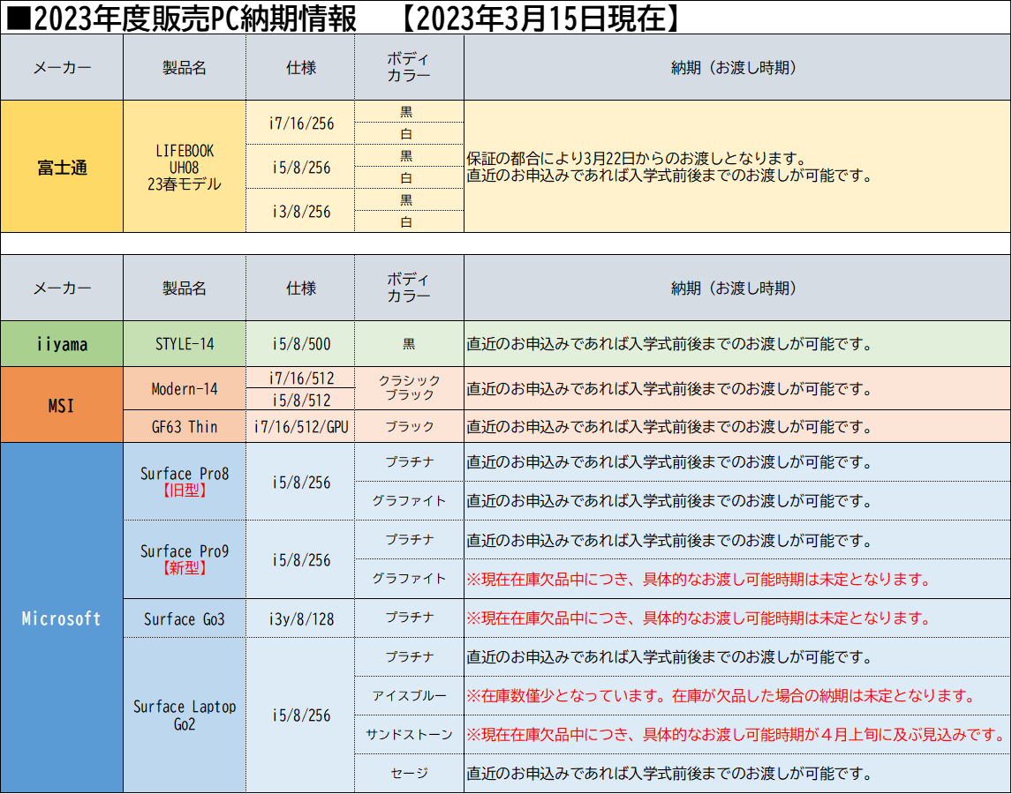Screen dimensions: 1012x794
Task: Select the red out-of-stock note for Pro9 グラファイト
Action: (698, 580)
